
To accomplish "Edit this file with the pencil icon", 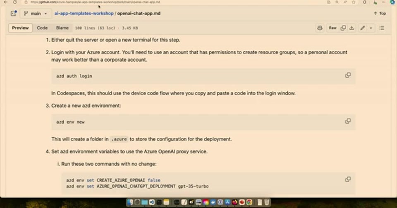I will [363, 28].
